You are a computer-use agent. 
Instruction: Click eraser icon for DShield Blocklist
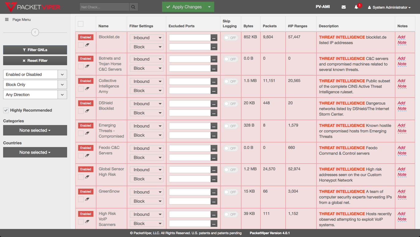point(87,111)
